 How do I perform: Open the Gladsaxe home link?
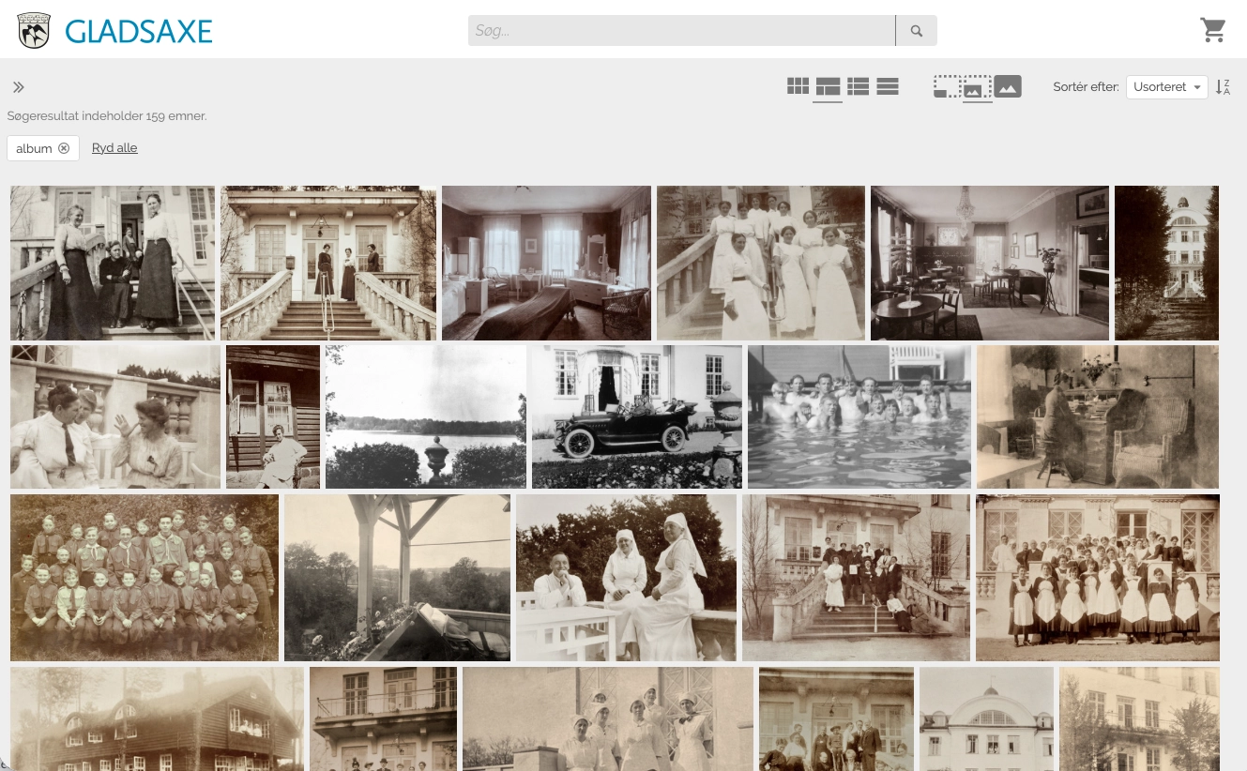pos(139,31)
